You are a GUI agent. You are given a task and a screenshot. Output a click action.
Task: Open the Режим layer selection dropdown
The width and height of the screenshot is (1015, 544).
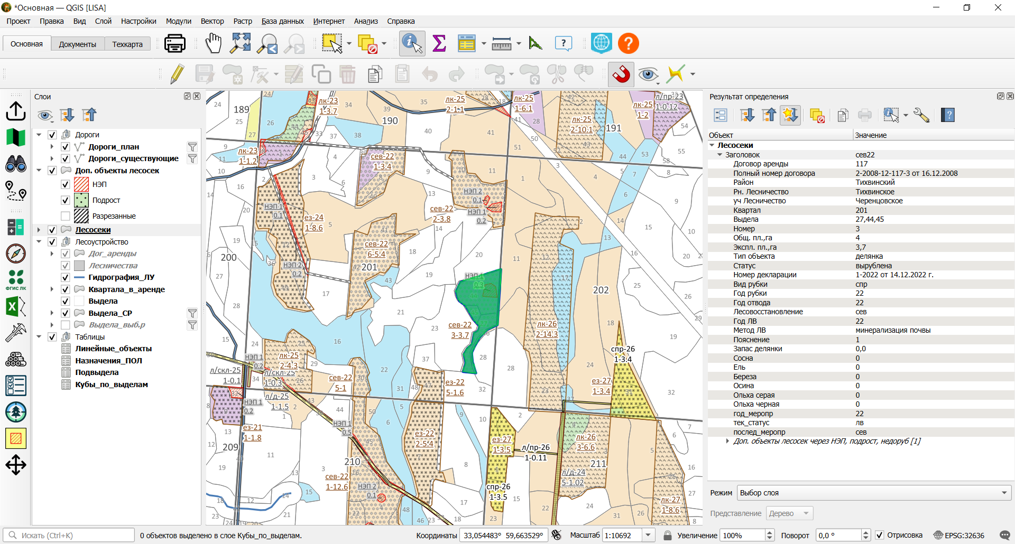[874, 493]
